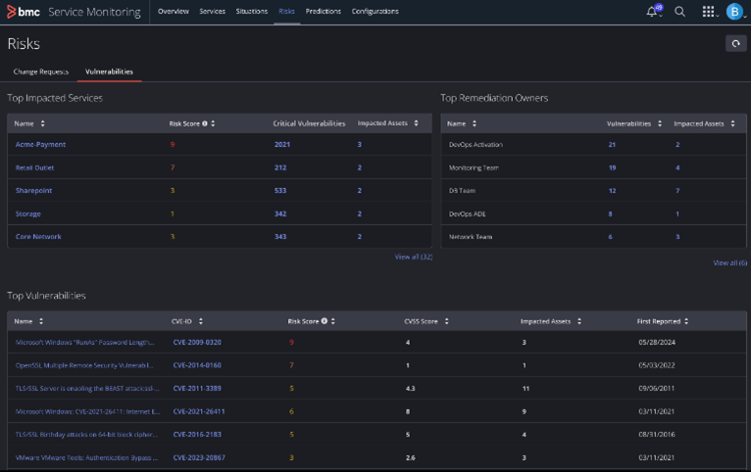Click the search magnifier icon
This screenshot has width=751, height=472.
click(679, 12)
